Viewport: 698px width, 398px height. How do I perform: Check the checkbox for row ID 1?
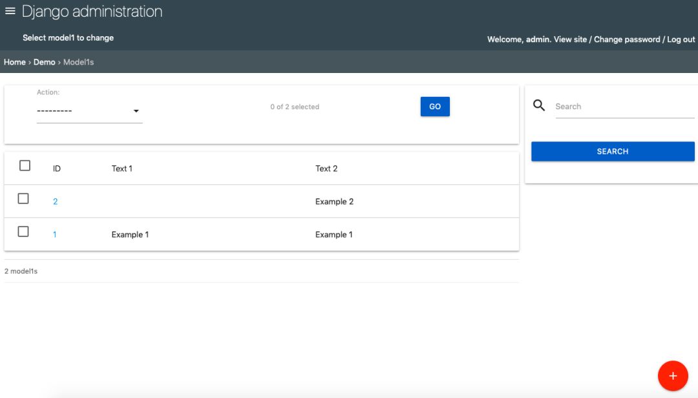coord(23,231)
